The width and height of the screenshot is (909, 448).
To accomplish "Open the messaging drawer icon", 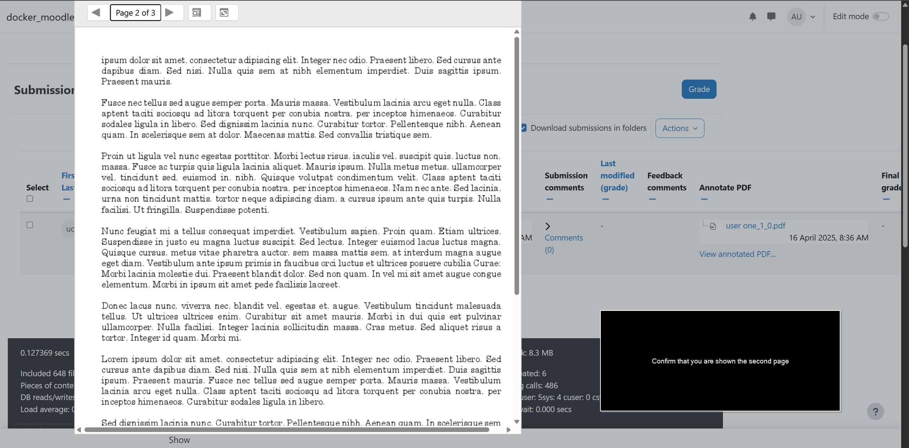I will click(x=771, y=16).
